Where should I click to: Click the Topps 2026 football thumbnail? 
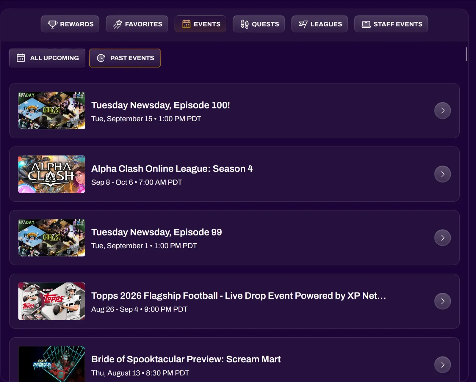[x=52, y=301]
